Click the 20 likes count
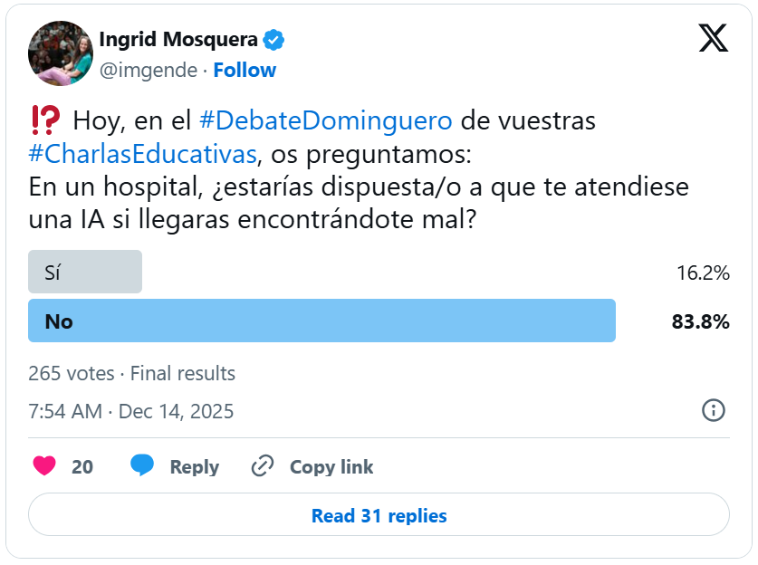The image size is (758, 565). coord(82,467)
